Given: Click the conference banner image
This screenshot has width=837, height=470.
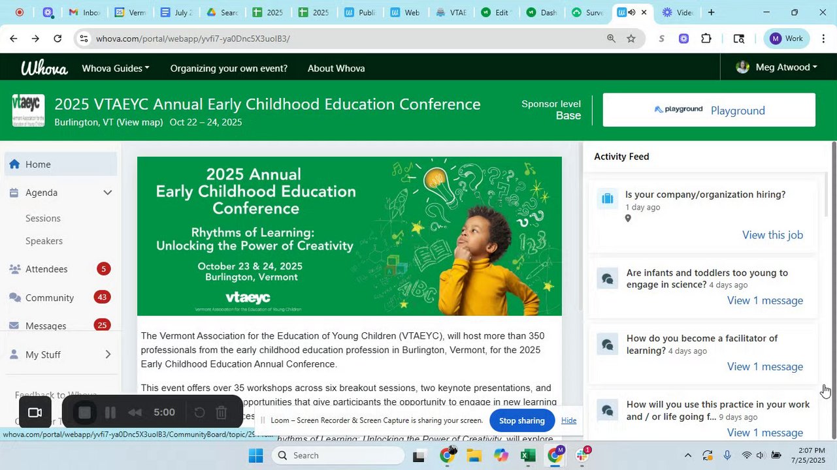Looking at the screenshot, I should pyautogui.click(x=350, y=236).
